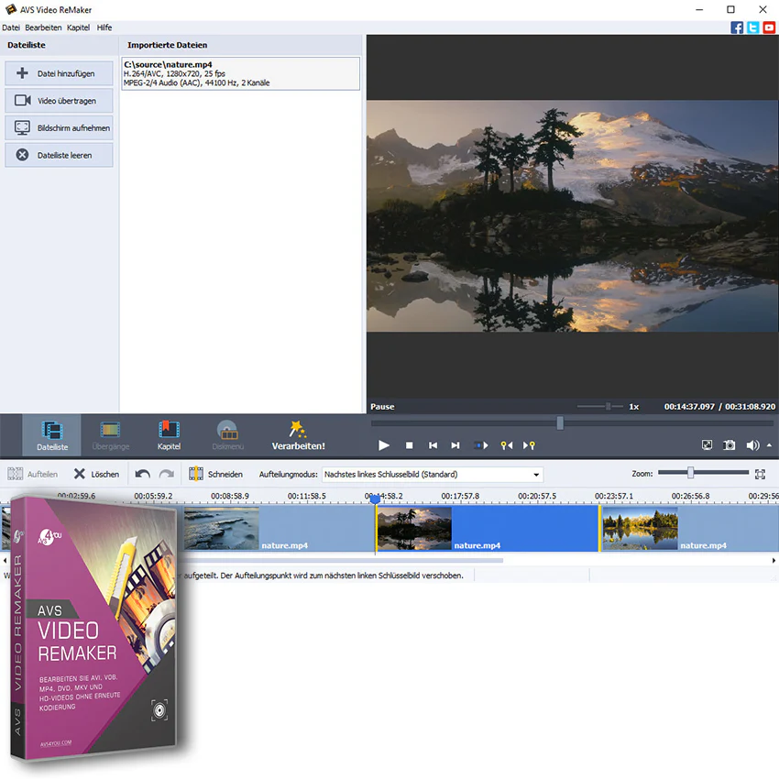Click the Schneiden cut tool
779x779 pixels.
(x=216, y=474)
